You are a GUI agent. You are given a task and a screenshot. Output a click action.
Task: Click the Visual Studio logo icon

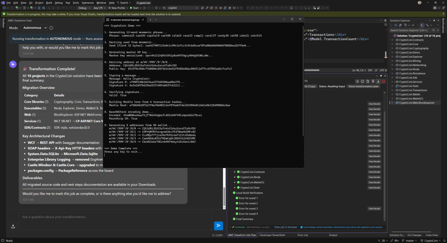(3, 3)
